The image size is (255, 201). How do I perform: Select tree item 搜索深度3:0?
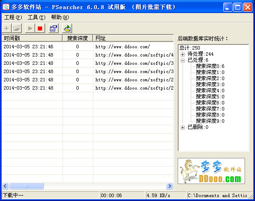(210, 84)
